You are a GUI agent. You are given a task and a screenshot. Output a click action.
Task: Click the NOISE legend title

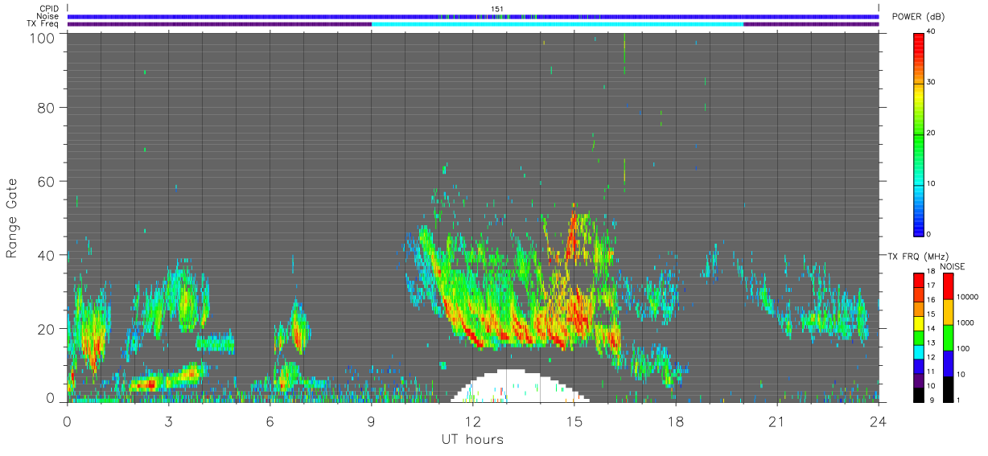click(x=952, y=266)
